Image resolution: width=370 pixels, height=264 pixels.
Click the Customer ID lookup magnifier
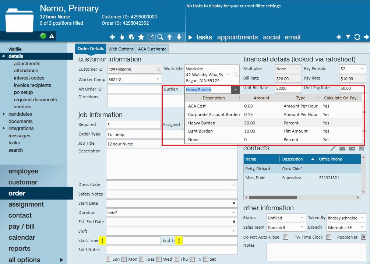point(158,69)
